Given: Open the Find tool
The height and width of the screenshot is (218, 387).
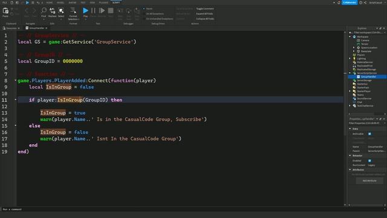Looking at the screenshot, I should point(44,12).
